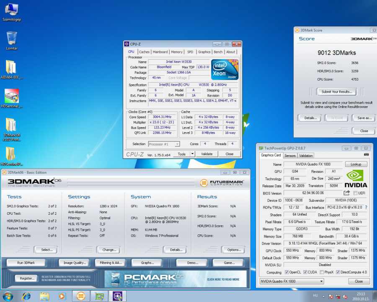Toggle the UEFI checkbox in GPU-Z
The height and width of the screenshot is (302, 377).
[x=355, y=193]
